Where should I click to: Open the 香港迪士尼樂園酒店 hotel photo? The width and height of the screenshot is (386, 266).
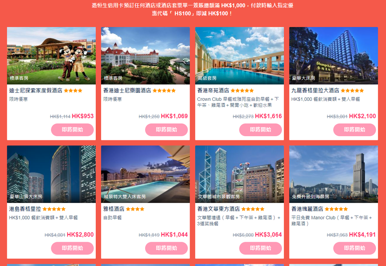tap(145, 56)
